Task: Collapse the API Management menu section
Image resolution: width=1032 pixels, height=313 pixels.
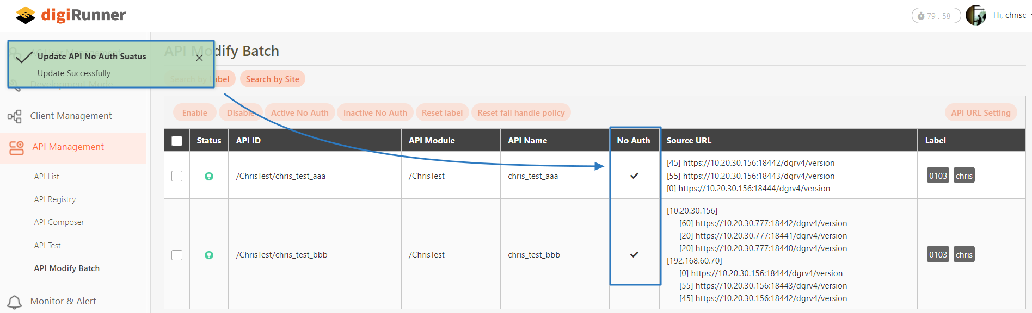Action: 68,147
